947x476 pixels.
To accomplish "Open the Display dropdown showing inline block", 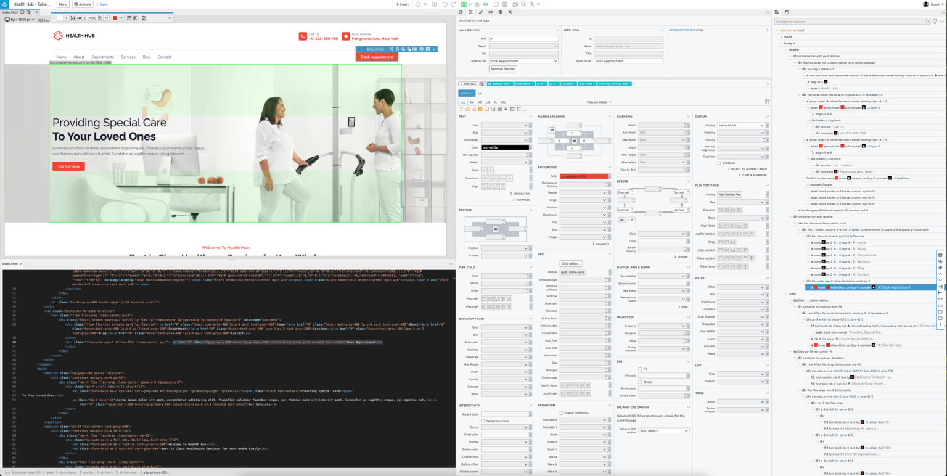I will 740,125.
